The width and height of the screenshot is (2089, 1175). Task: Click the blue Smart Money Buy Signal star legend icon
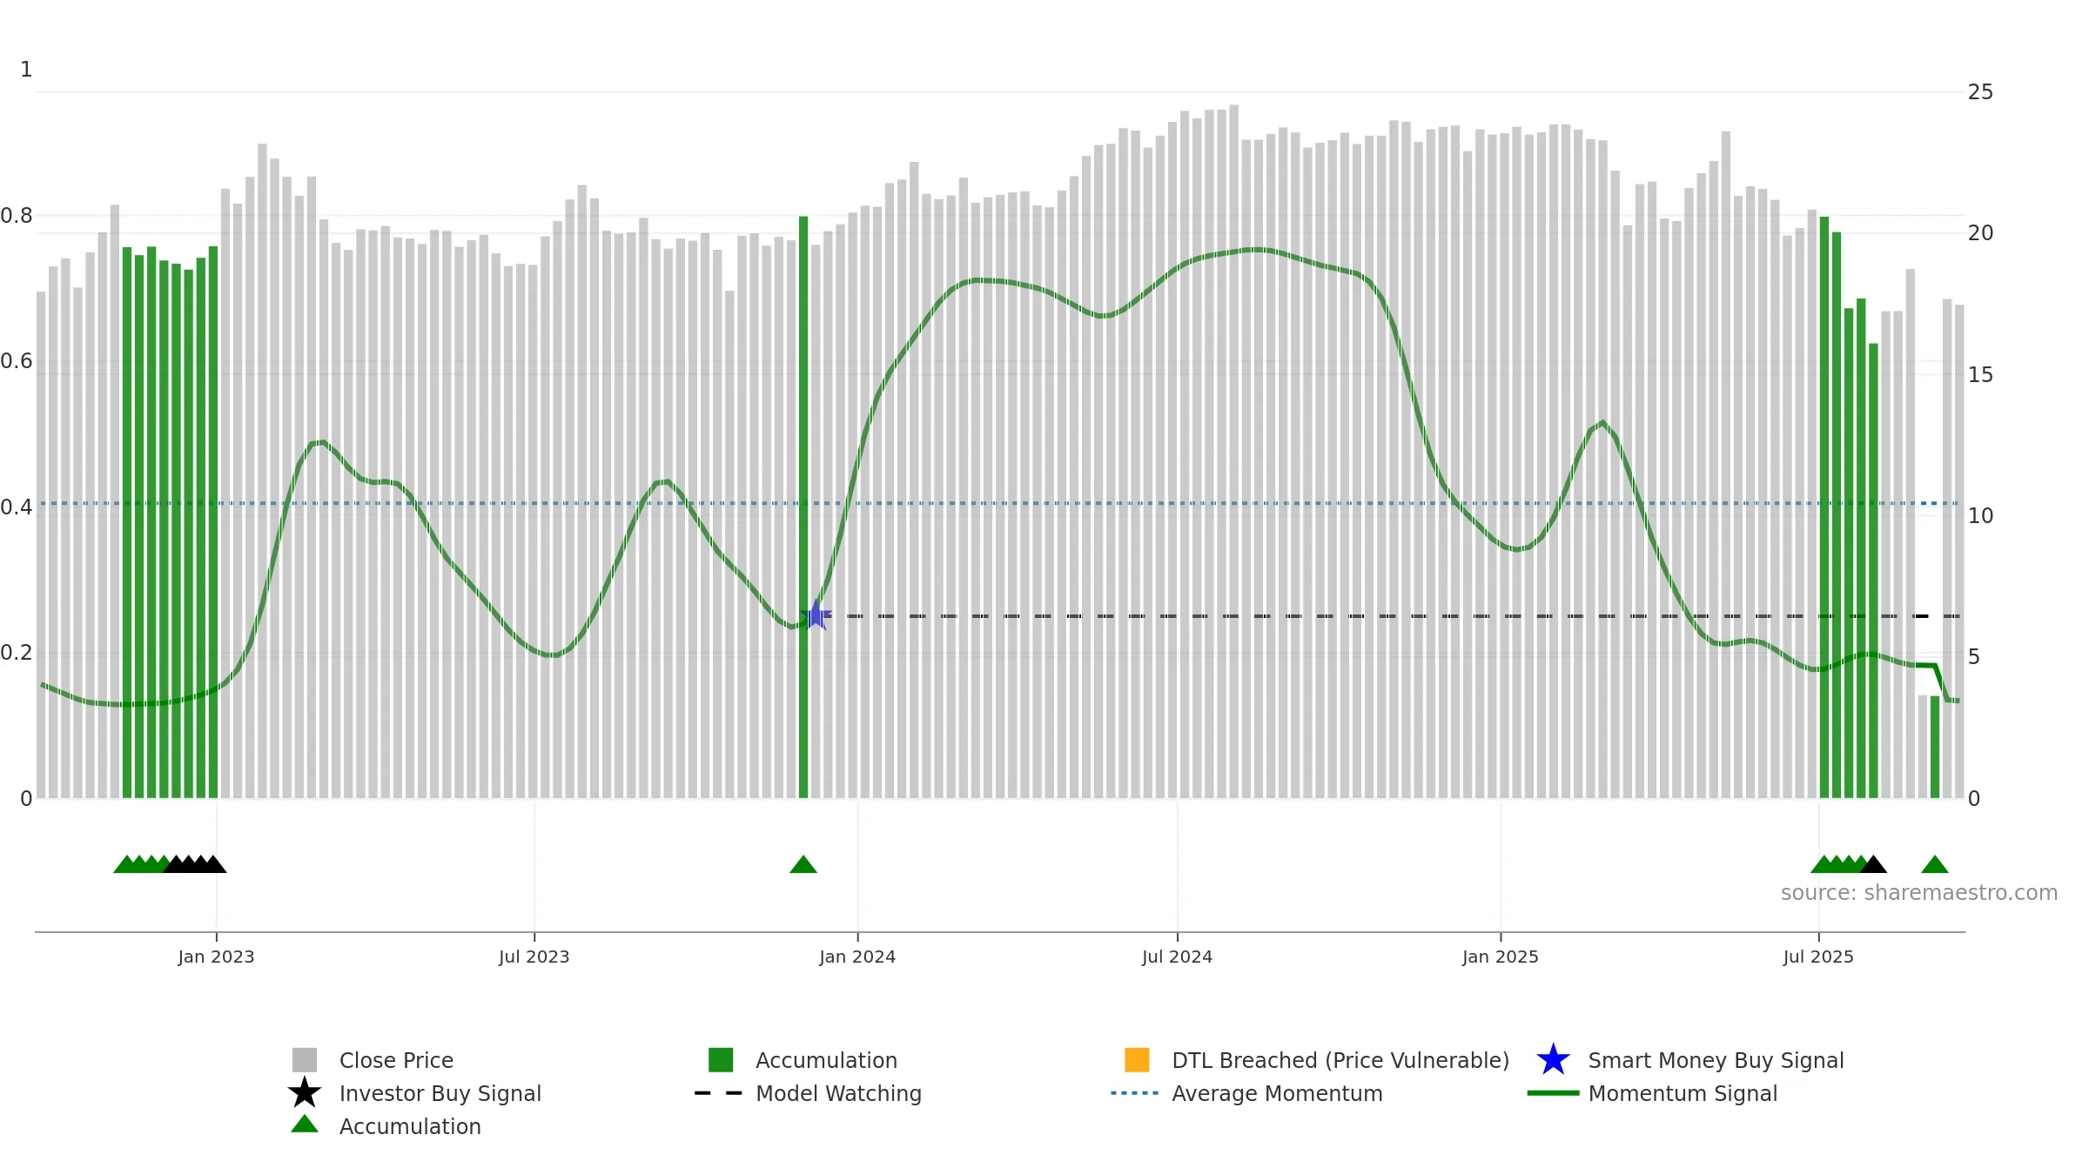tap(1553, 1059)
